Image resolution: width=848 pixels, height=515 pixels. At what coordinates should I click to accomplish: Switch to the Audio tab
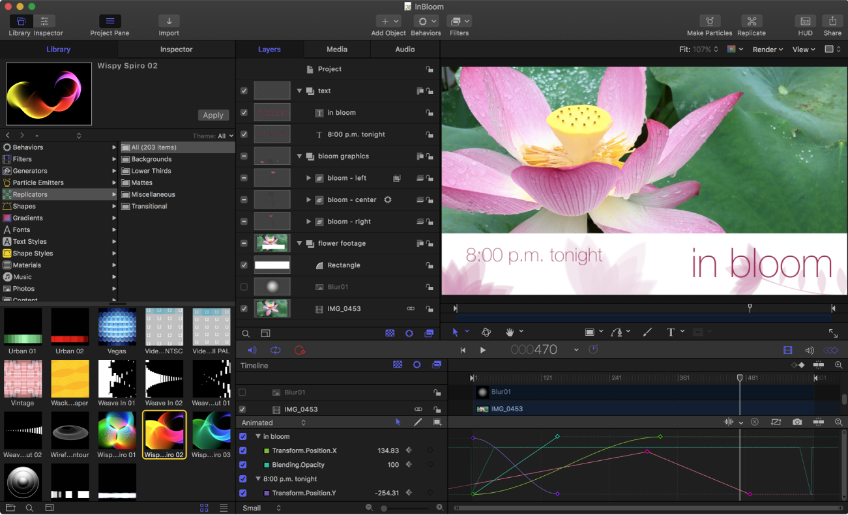point(405,50)
